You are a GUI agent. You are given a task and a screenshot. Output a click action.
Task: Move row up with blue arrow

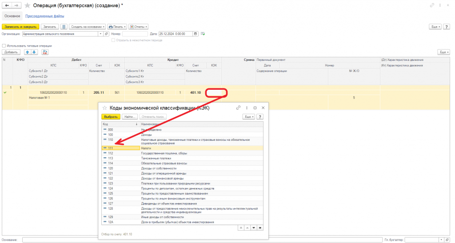click(27, 52)
